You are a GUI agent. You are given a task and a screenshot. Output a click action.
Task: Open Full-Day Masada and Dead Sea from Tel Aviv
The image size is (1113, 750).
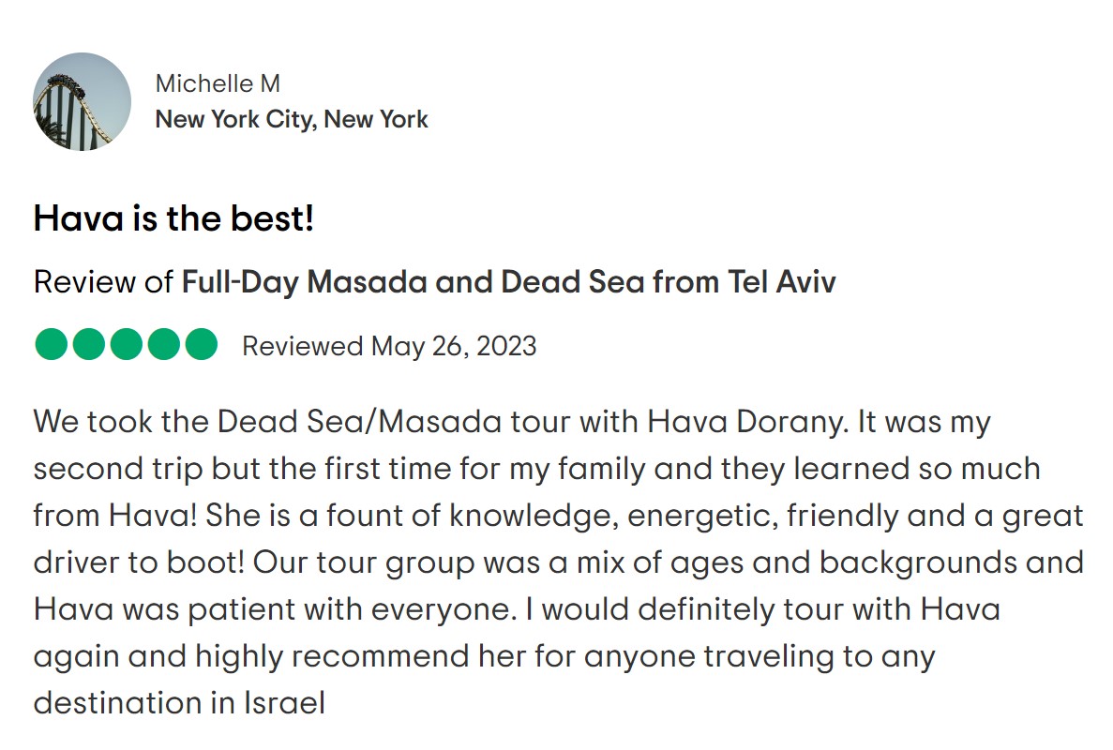coord(509,282)
